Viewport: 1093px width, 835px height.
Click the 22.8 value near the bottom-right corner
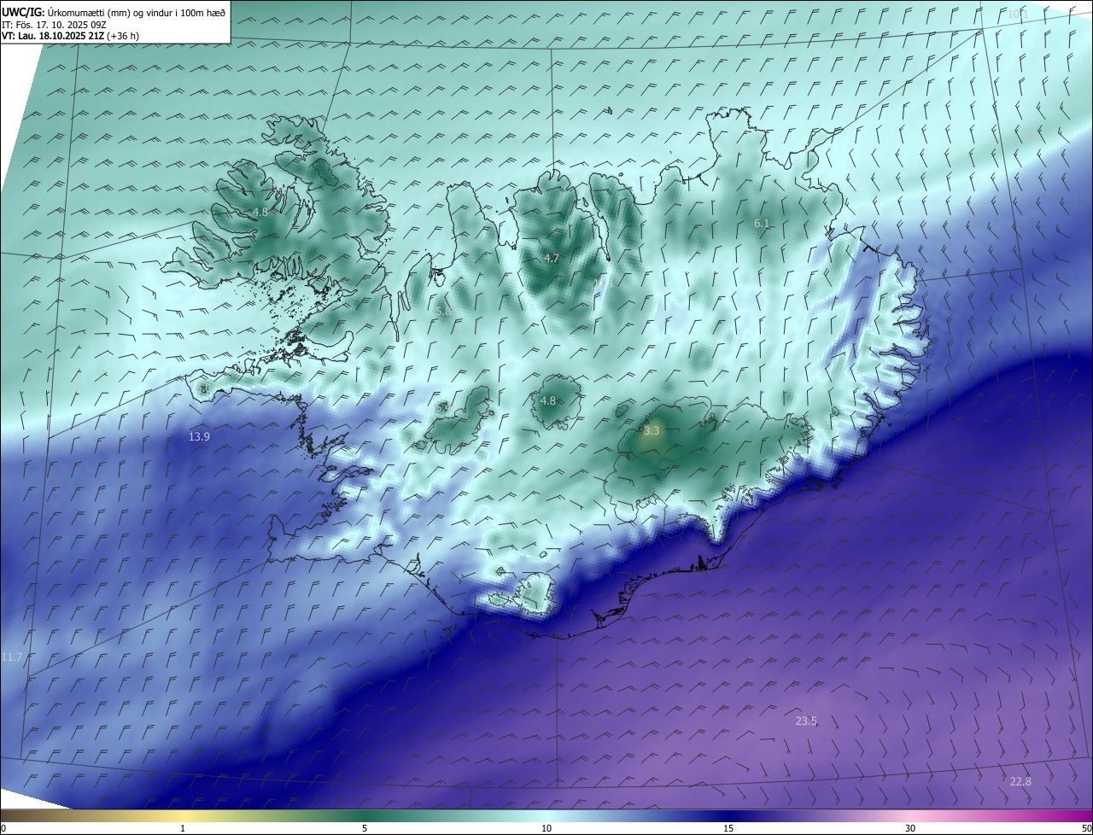(1020, 781)
